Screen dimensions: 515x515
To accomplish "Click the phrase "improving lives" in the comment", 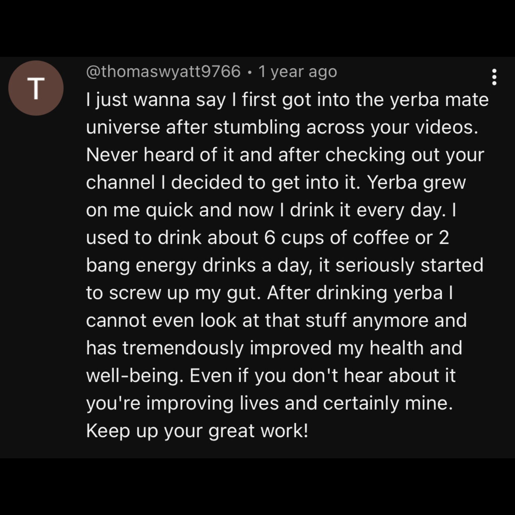I will point(212,403).
